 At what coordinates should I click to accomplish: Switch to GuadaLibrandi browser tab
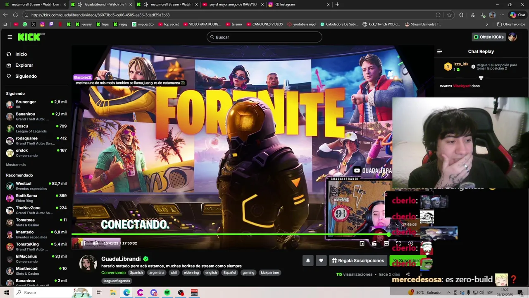101,5
